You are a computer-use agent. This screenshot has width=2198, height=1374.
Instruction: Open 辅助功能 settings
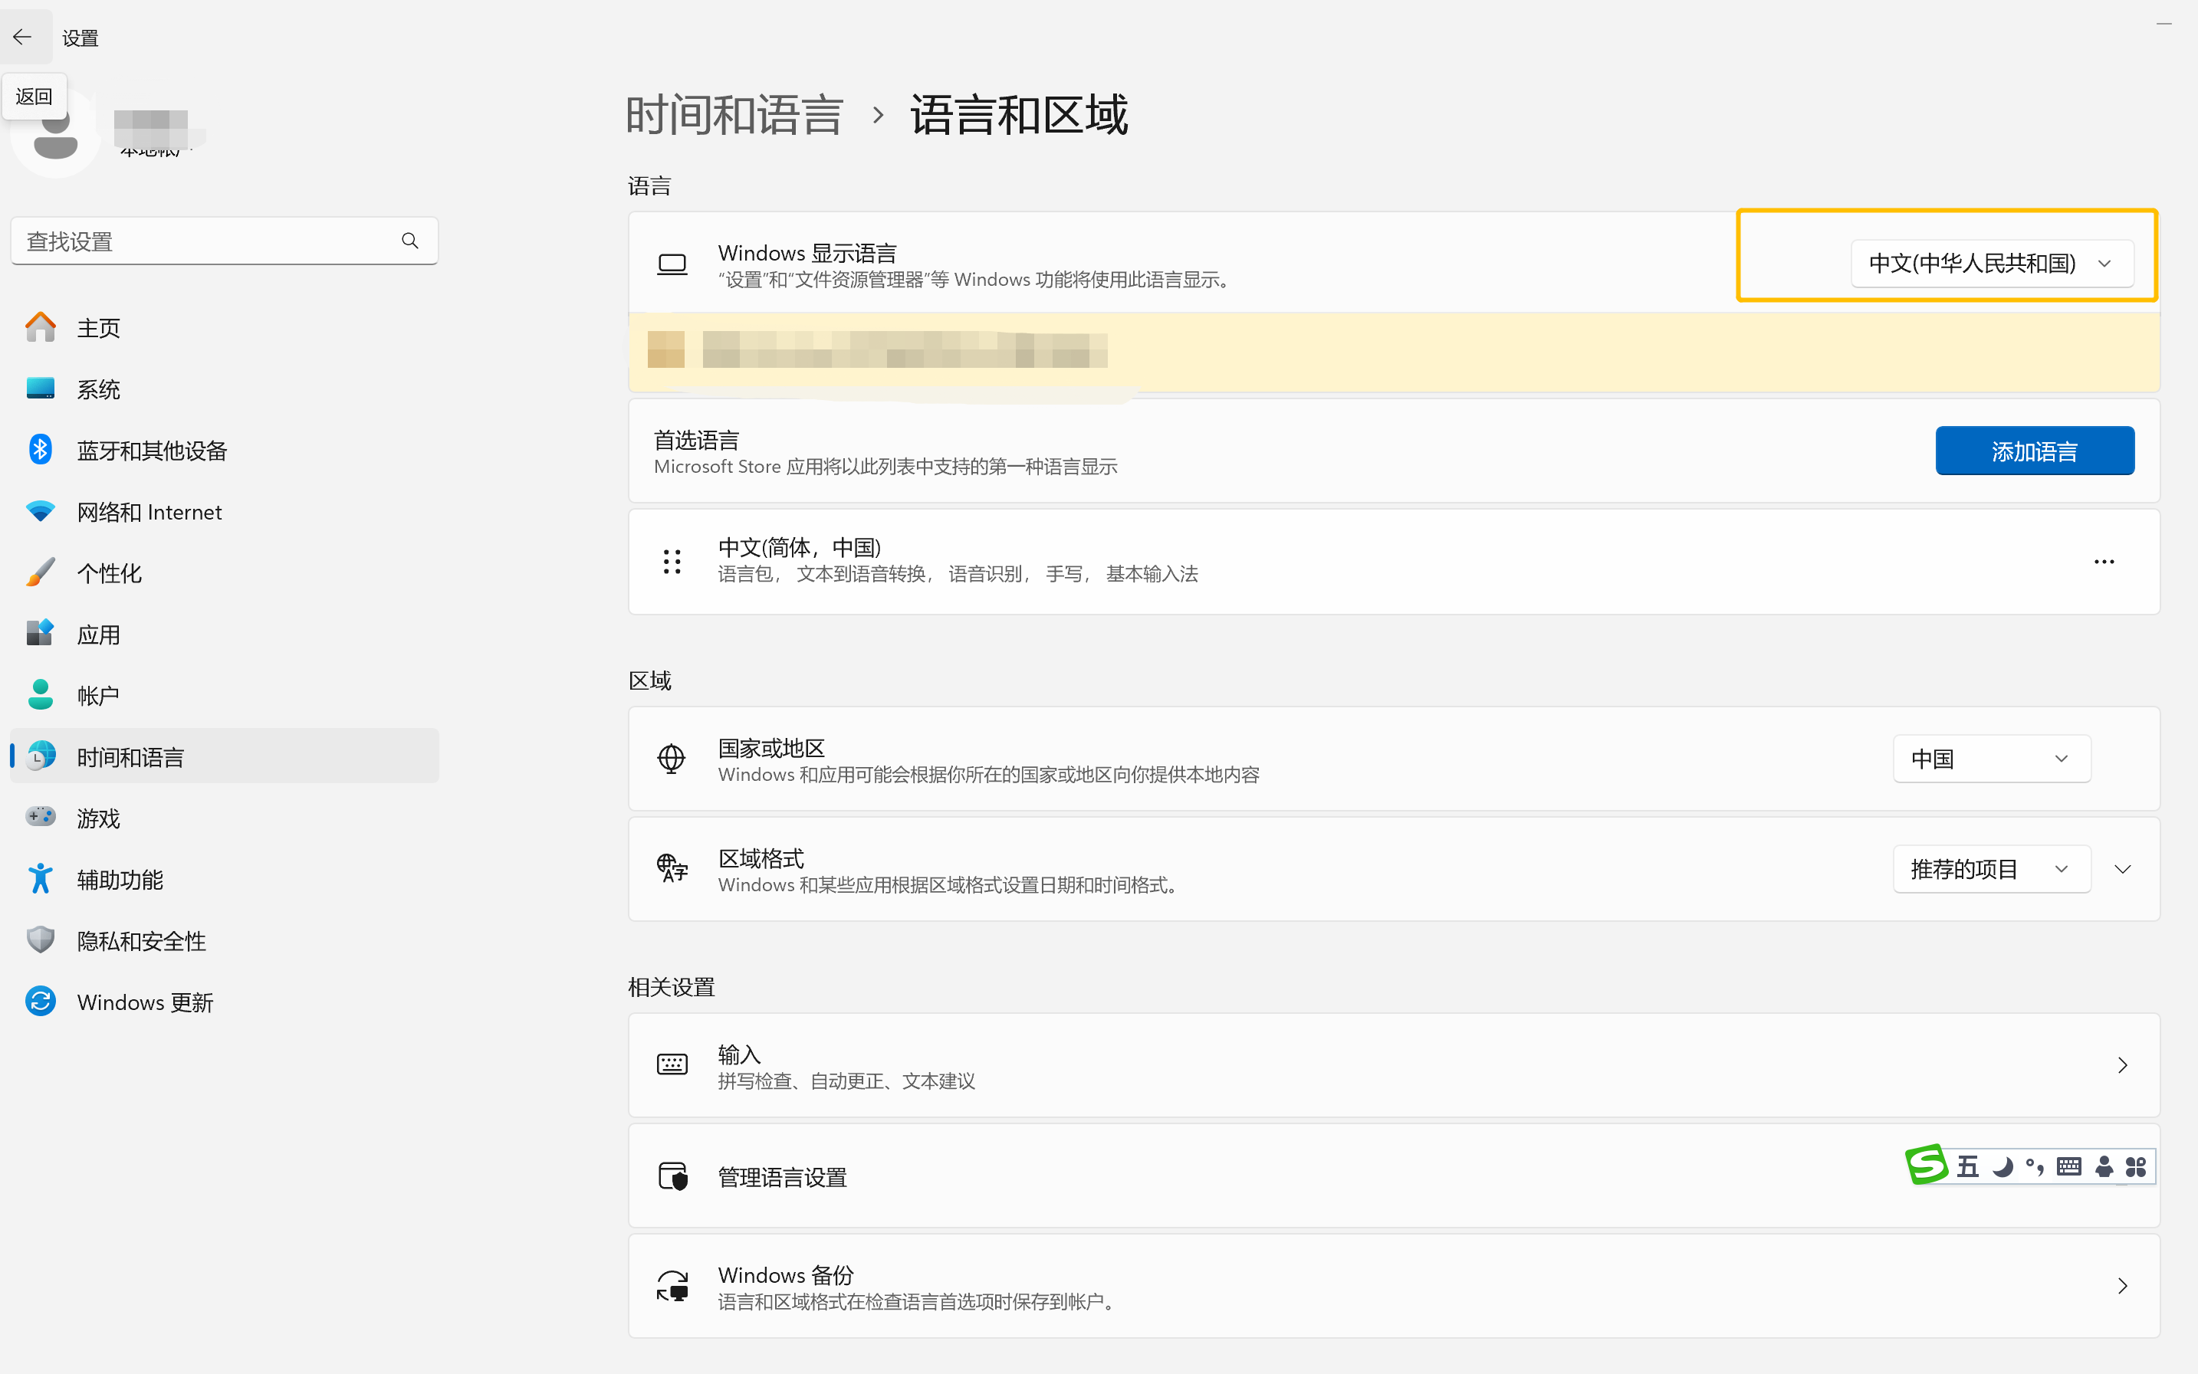click(x=225, y=880)
